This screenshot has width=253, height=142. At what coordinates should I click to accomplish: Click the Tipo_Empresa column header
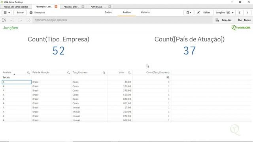click(80, 73)
